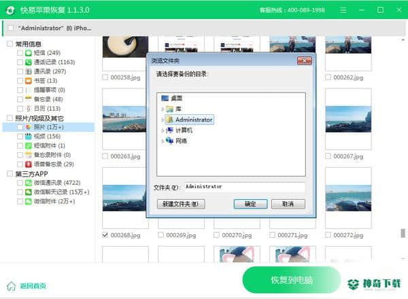This screenshot has height=299, width=408.
Task: Click the 书签 (13) orange bookmark icon
Action: [29, 81]
